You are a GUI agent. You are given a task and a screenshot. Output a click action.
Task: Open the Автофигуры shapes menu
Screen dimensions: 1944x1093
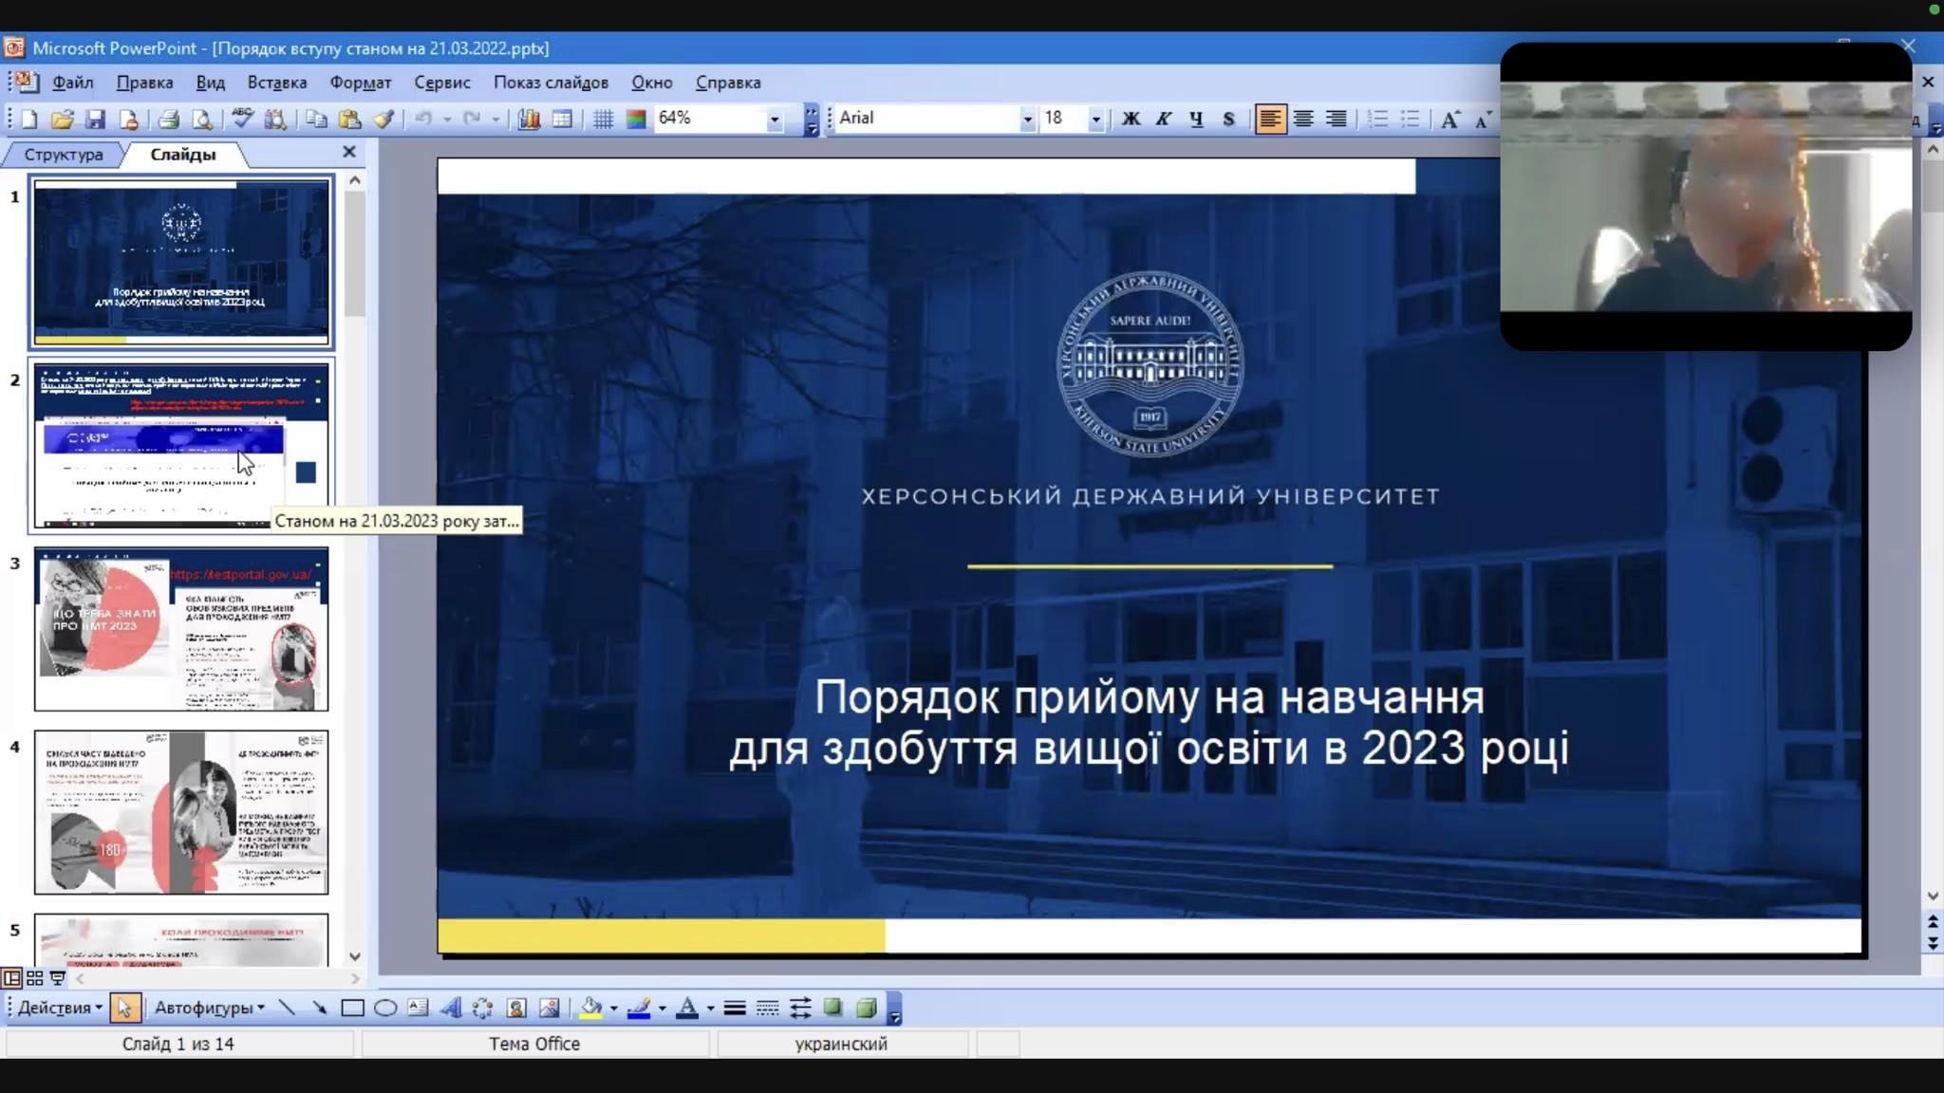(210, 1008)
